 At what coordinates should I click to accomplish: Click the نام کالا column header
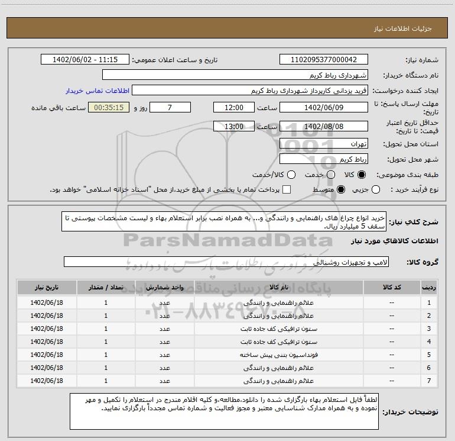pos(278,287)
